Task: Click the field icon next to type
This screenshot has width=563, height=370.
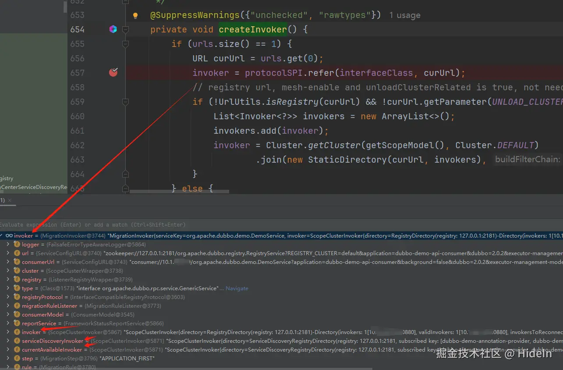Action: [17, 288]
